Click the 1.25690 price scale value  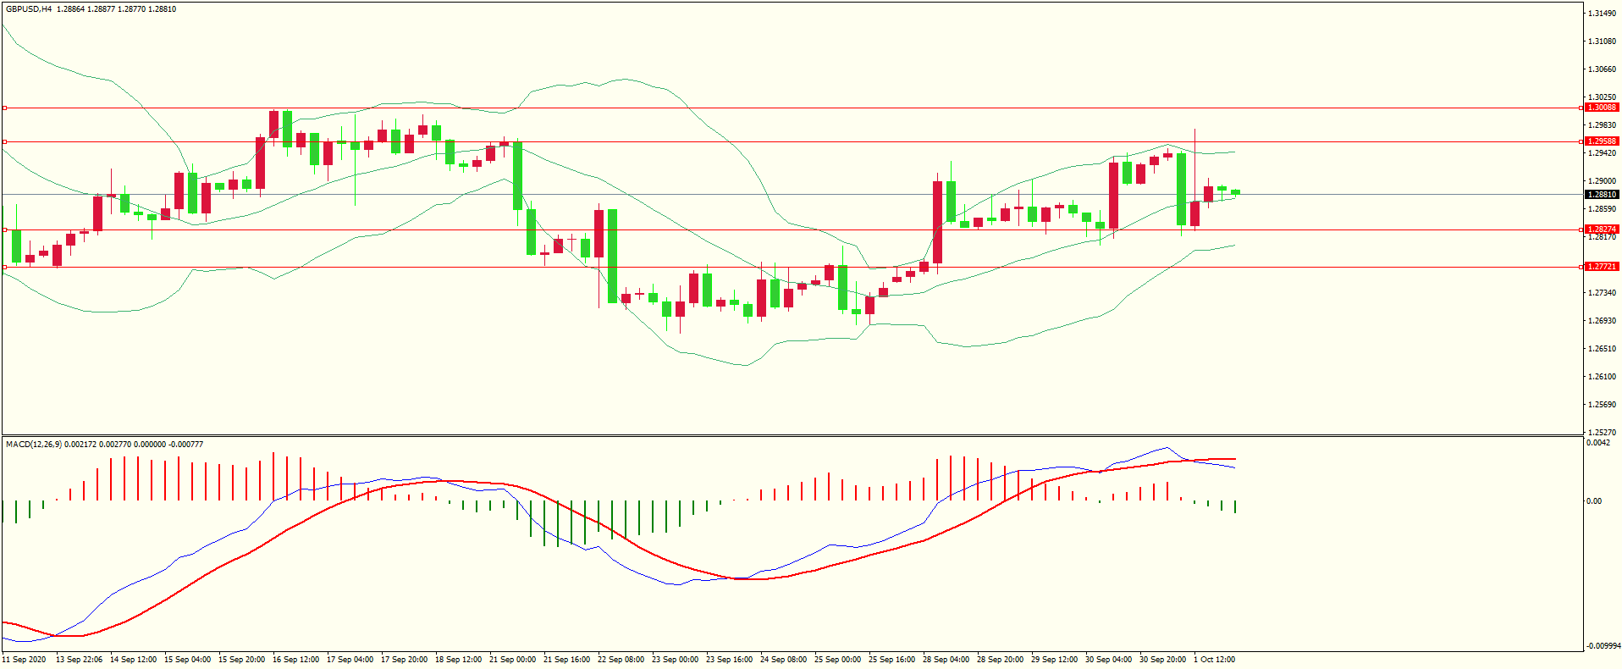pos(1601,405)
